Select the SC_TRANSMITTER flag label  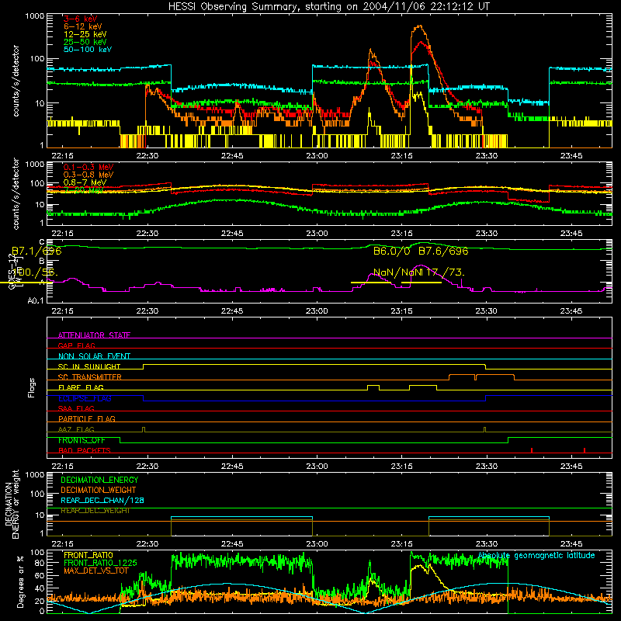90,377
